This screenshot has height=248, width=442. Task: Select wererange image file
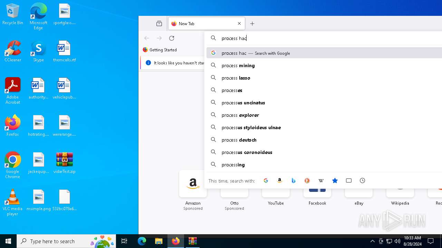click(x=65, y=126)
